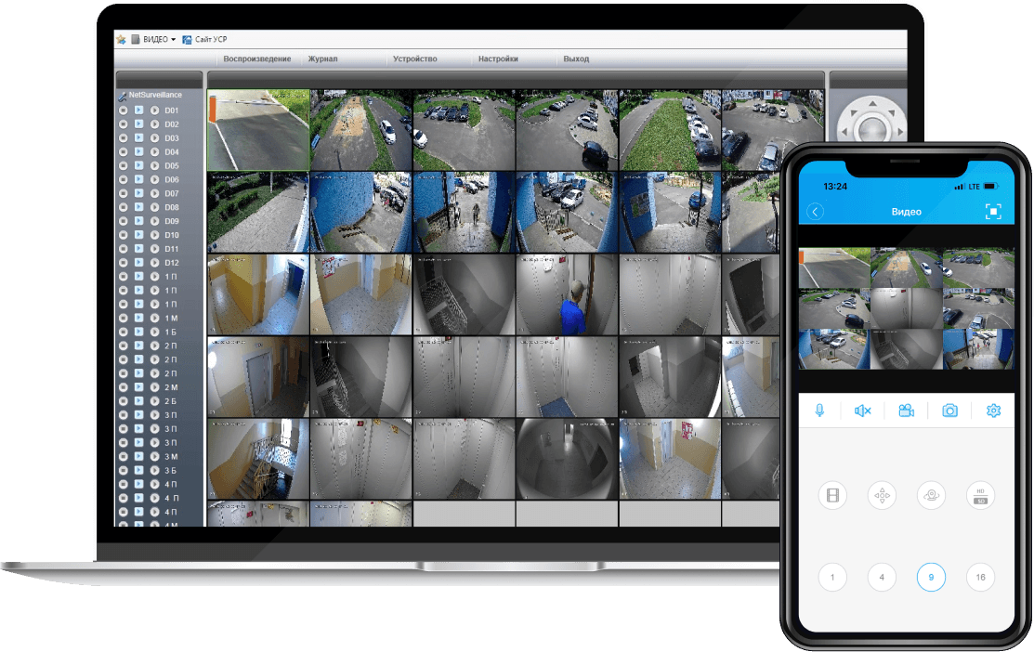Click the Выход button

[576, 59]
